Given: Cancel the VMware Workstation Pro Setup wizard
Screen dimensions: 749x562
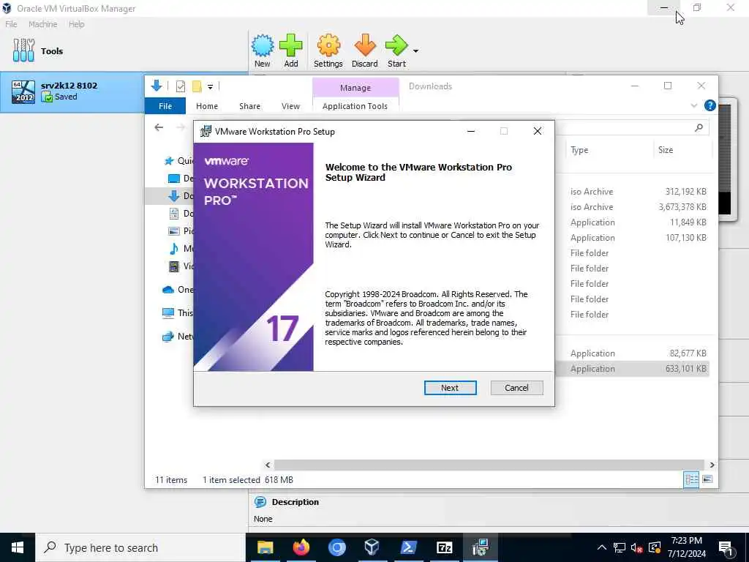Looking at the screenshot, I should point(516,388).
